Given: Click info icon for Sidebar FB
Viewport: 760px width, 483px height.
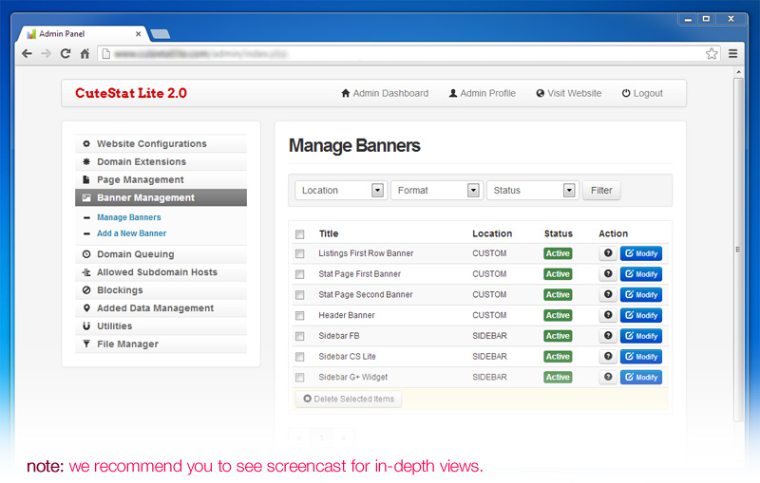Looking at the screenshot, I should coord(608,335).
